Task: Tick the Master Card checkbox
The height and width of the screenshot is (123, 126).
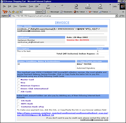Action: click(19, 80)
